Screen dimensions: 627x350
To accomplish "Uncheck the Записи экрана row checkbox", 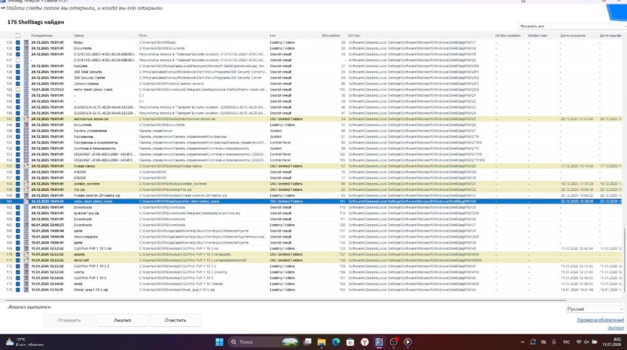I will pyautogui.click(x=18, y=84).
